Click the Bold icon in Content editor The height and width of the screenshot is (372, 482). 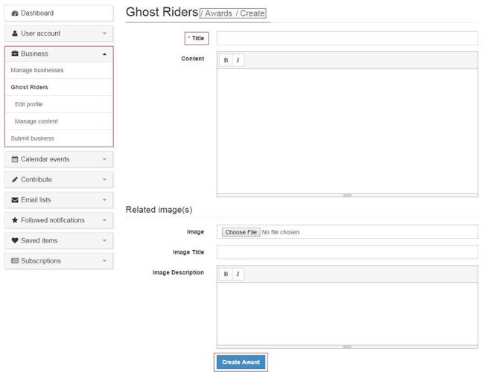tap(226, 60)
